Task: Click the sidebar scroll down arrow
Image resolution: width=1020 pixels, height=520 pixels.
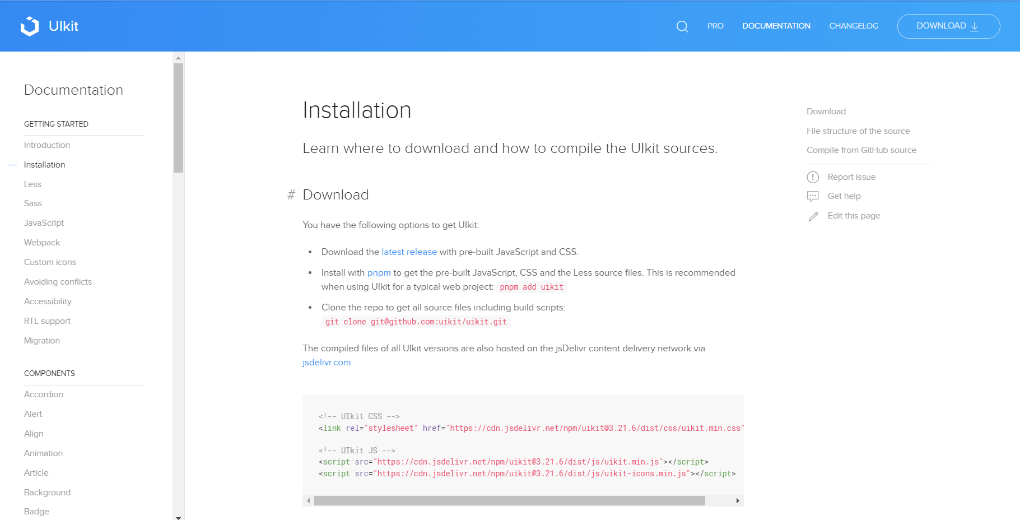Action: coord(178,518)
